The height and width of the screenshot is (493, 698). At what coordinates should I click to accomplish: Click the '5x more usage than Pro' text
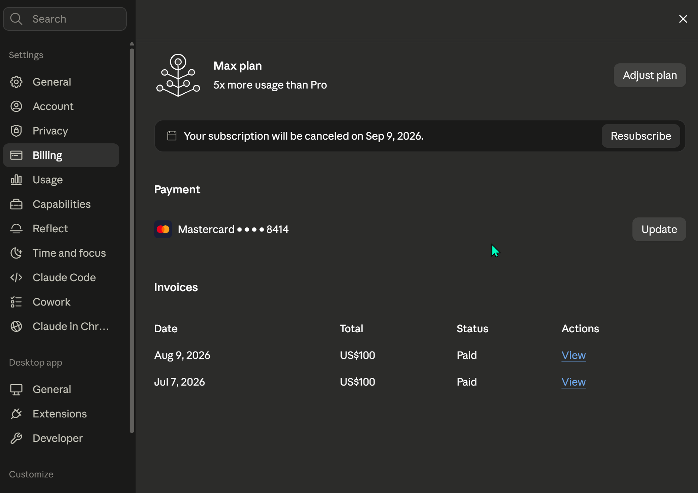[270, 85]
